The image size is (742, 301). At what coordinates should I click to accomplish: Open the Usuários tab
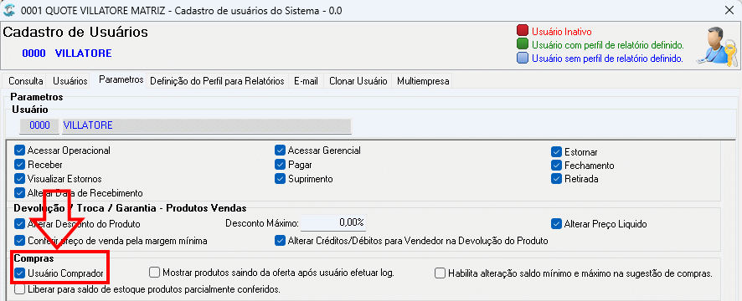70,81
